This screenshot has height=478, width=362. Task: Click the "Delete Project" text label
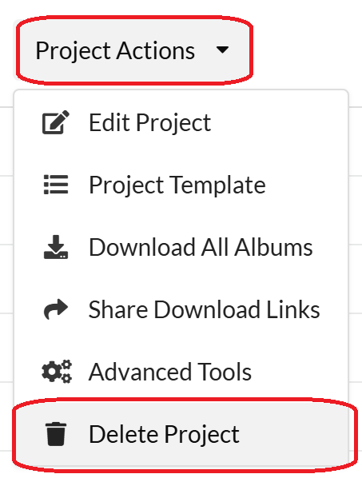point(164,434)
